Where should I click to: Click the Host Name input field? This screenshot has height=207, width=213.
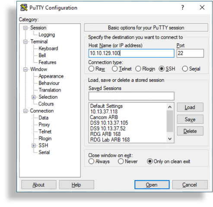(131, 53)
